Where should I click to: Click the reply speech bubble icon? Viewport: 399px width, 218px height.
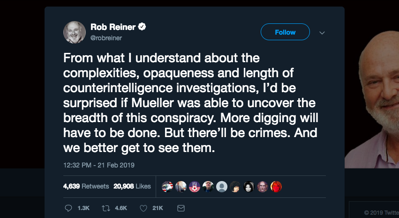pyautogui.click(x=68, y=208)
